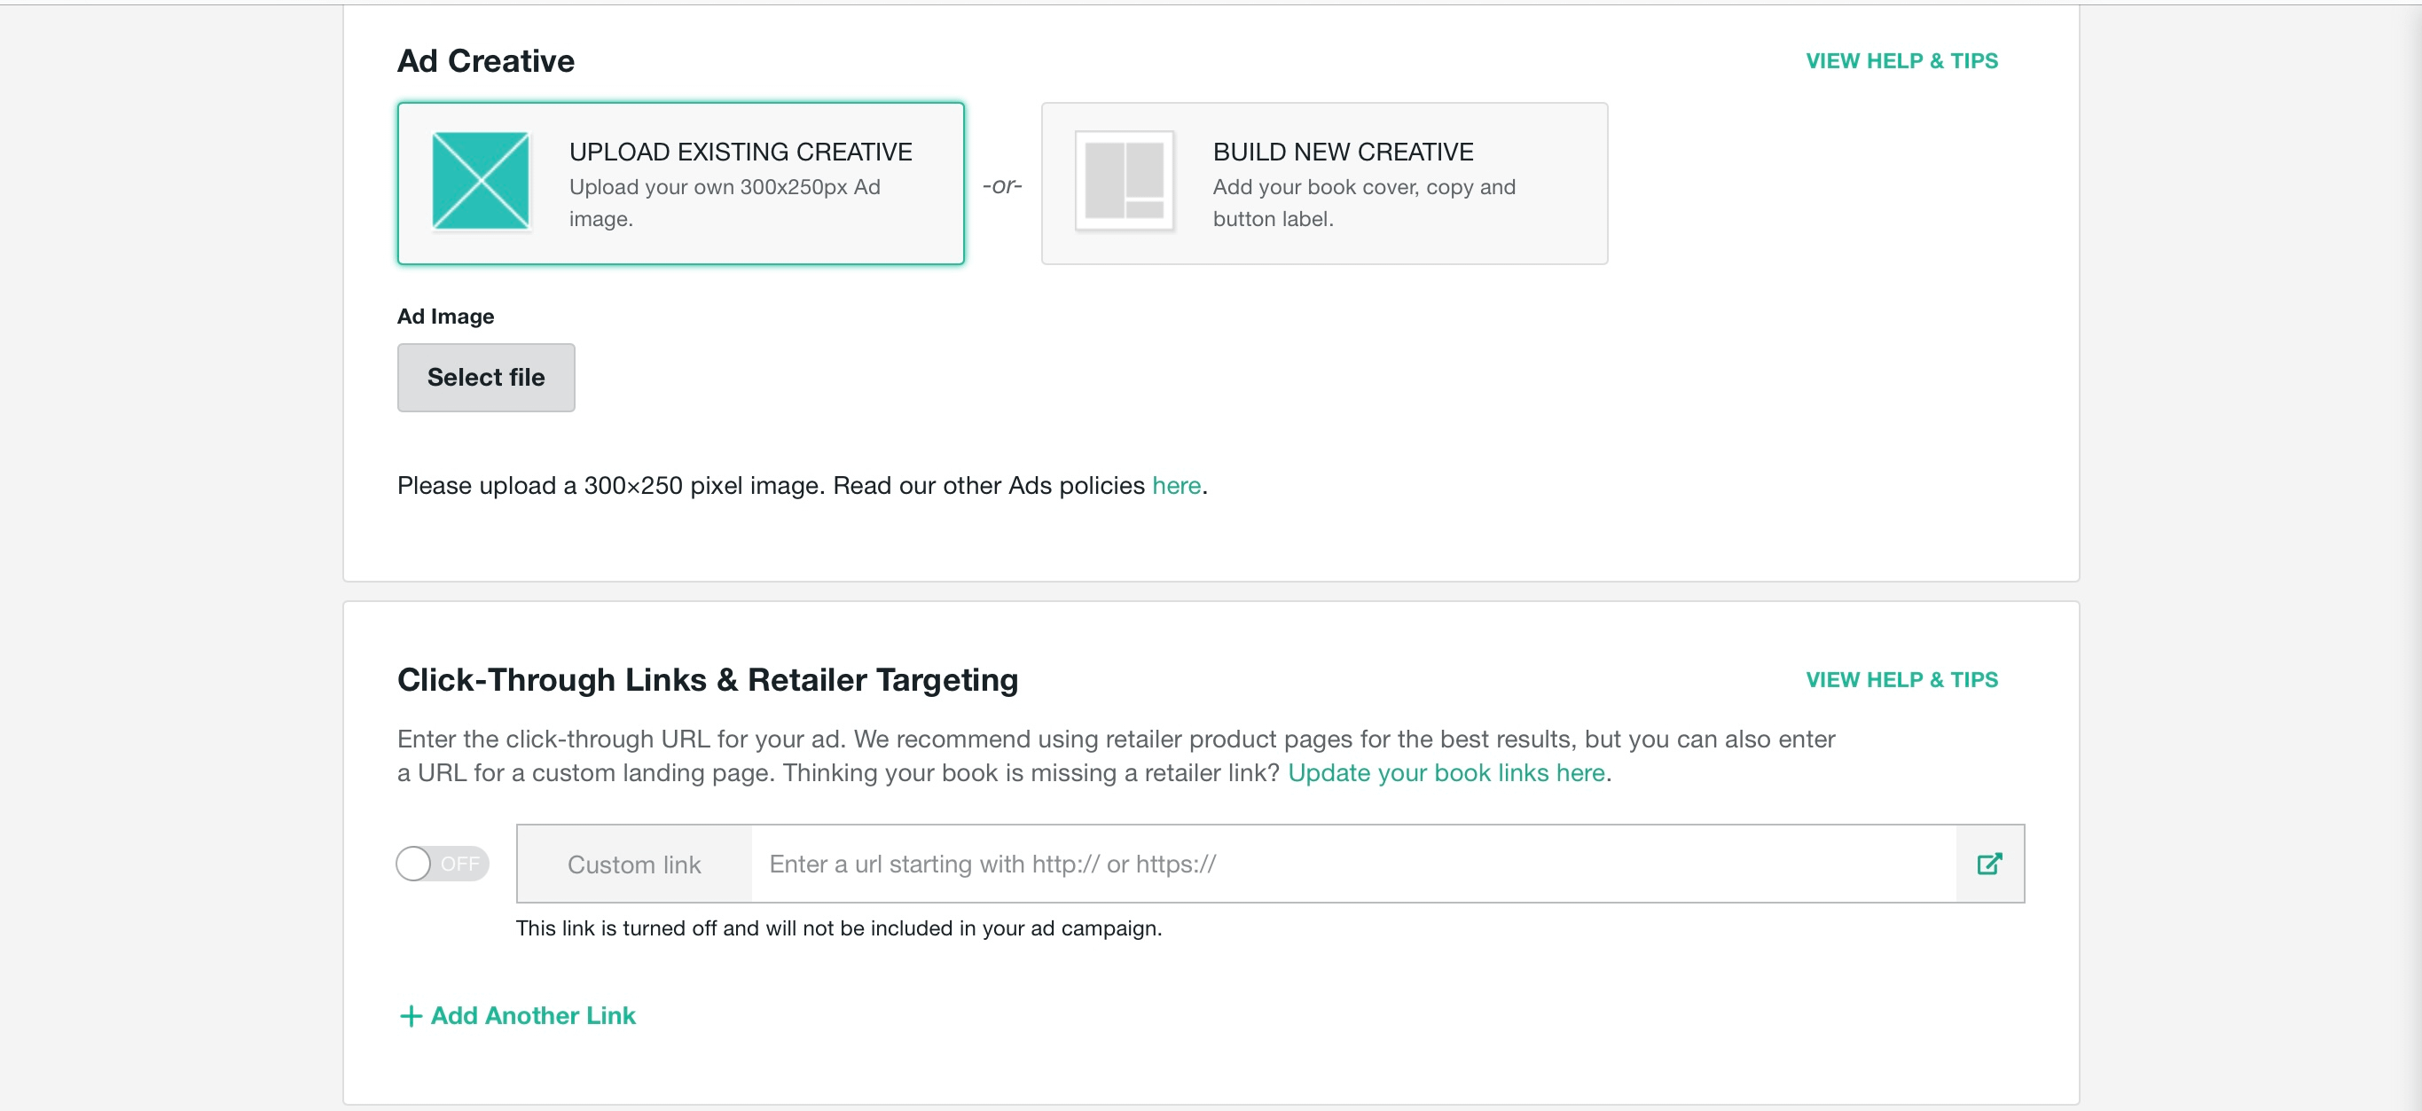Open the custom link external-link icon
The image size is (2422, 1111).
tap(1989, 864)
